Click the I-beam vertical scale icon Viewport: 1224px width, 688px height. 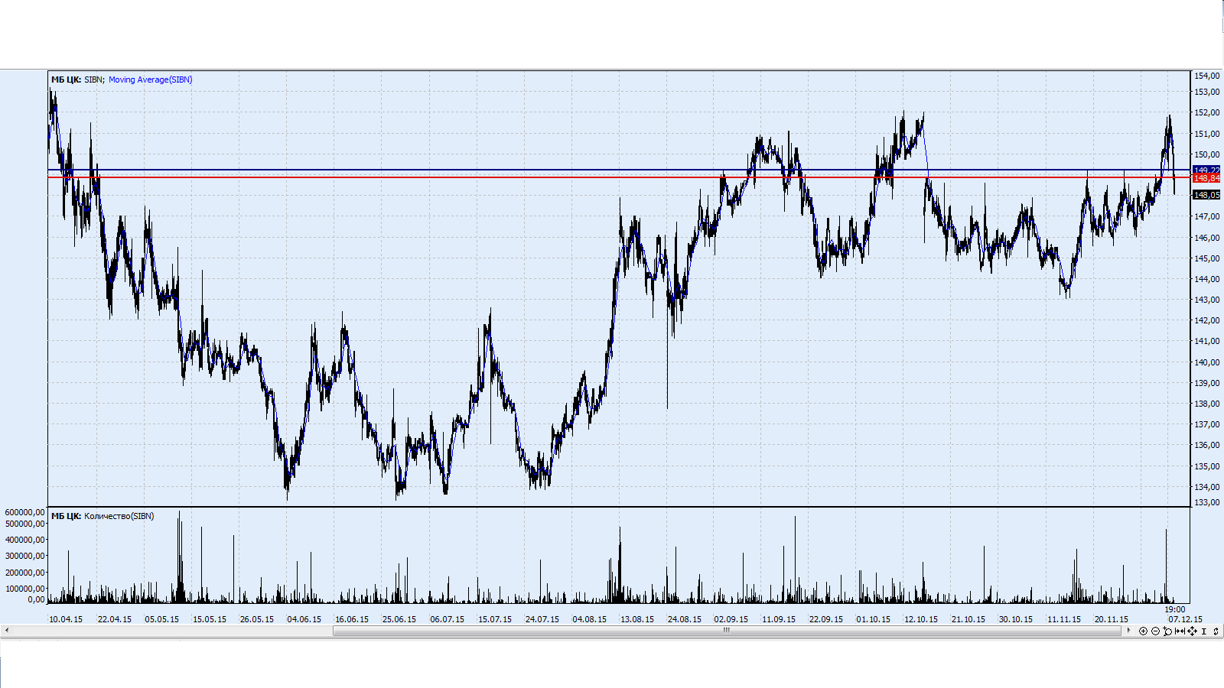pyautogui.click(x=1204, y=631)
